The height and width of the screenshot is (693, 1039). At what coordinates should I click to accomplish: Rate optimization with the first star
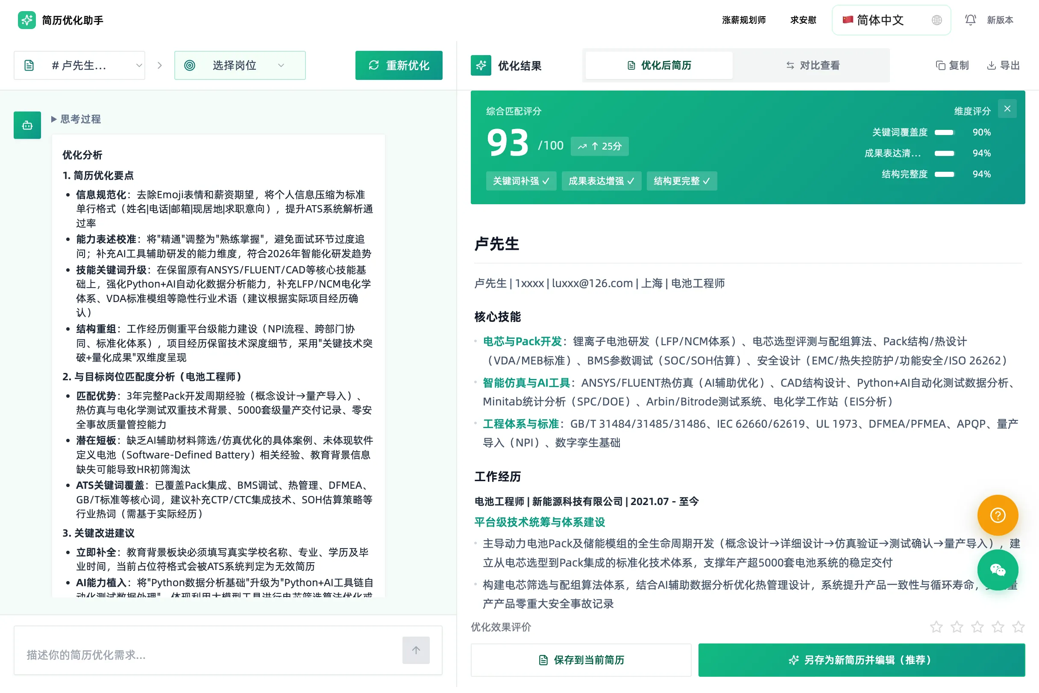[936, 627]
